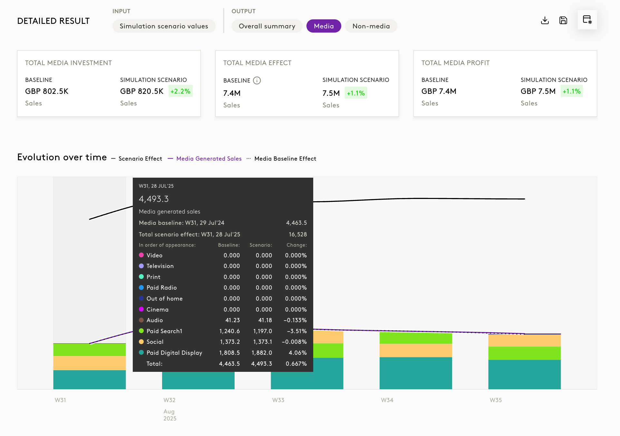Click the save scenario icon

(563, 20)
